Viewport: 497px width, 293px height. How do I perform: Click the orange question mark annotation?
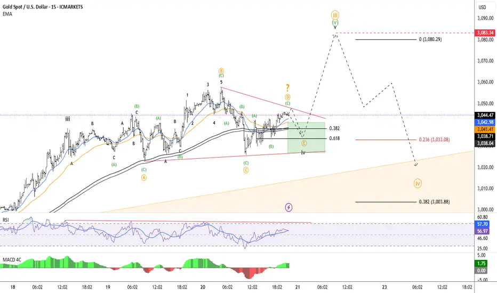coord(287,88)
